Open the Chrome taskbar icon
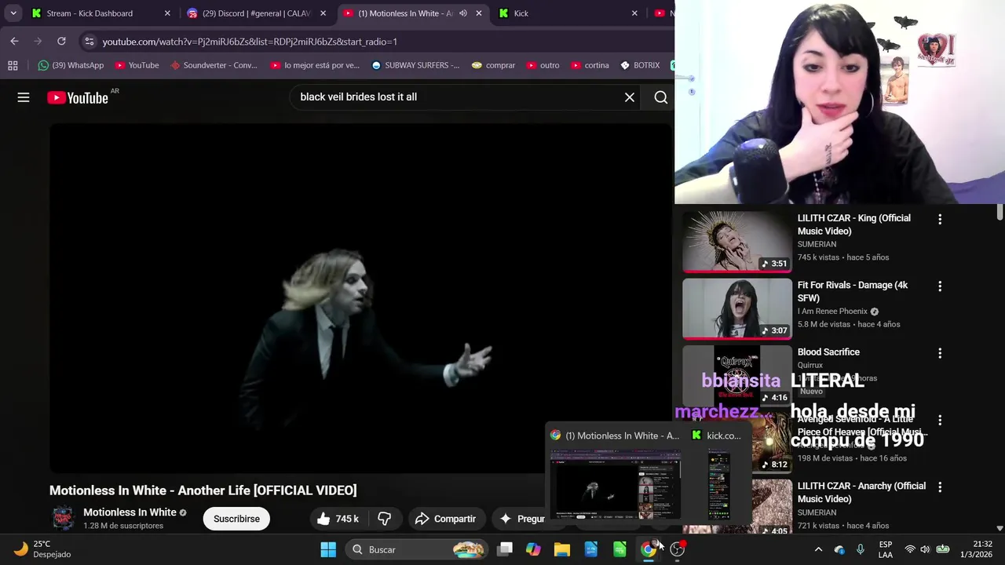 click(649, 549)
